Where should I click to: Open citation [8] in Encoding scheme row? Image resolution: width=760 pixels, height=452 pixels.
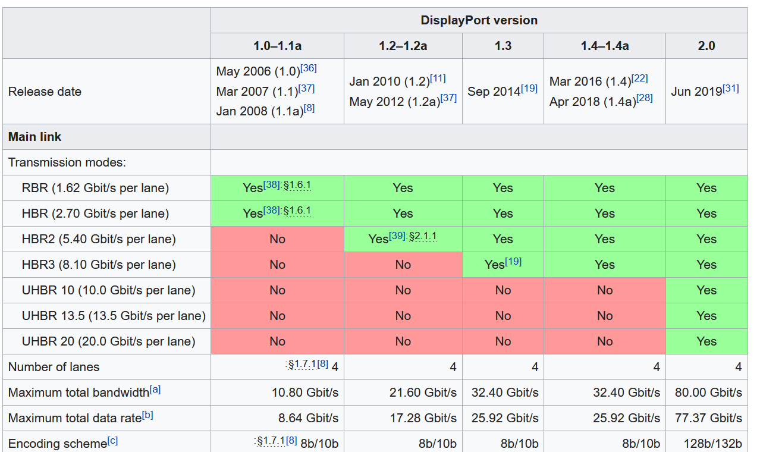point(291,441)
